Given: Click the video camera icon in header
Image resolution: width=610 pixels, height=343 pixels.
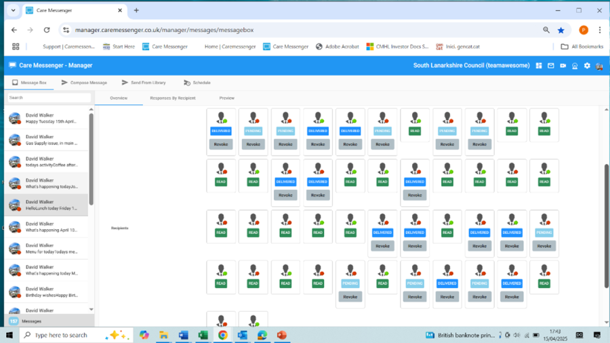Looking at the screenshot, I should [563, 66].
